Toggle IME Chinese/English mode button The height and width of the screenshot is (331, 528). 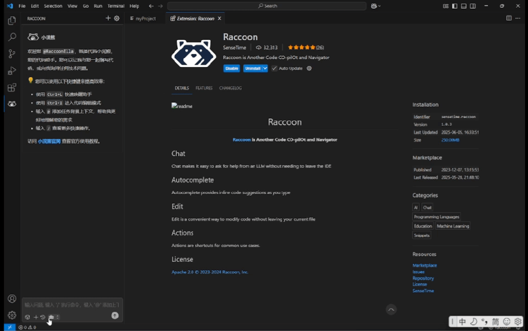pyautogui.click(x=462, y=322)
